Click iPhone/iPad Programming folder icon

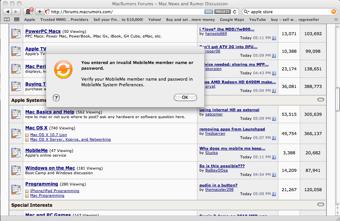[27, 191]
